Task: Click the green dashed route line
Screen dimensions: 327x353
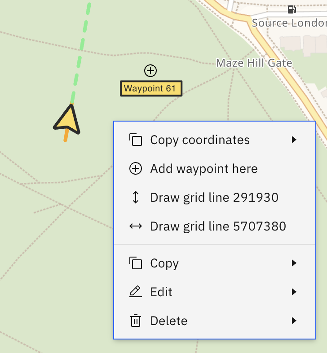Action: (81, 53)
